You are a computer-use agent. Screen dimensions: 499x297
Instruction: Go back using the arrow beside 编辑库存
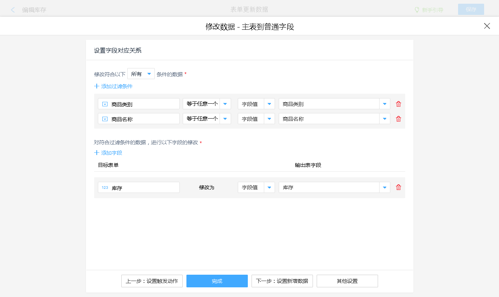click(13, 10)
